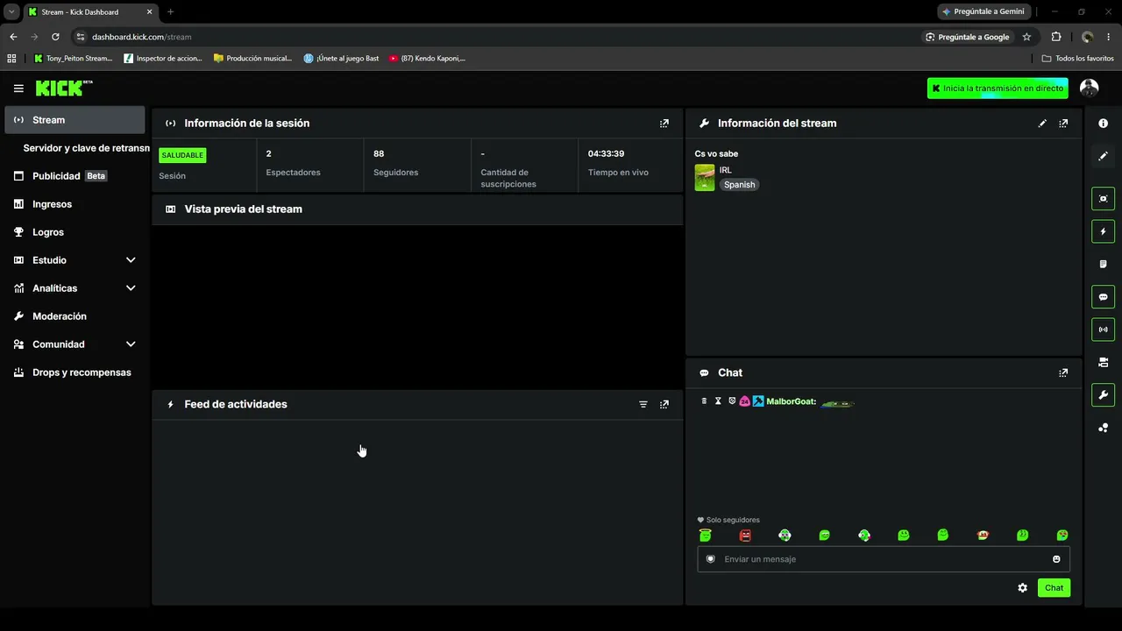Click MalborGoat's username in chat
1122x631 pixels.
(x=791, y=401)
